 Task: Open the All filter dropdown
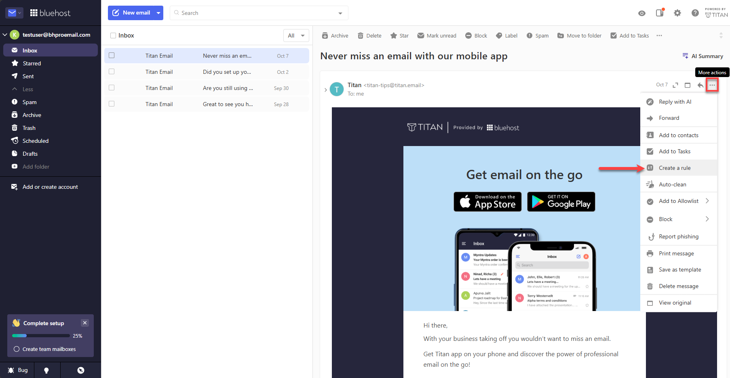[x=296, y=36]
